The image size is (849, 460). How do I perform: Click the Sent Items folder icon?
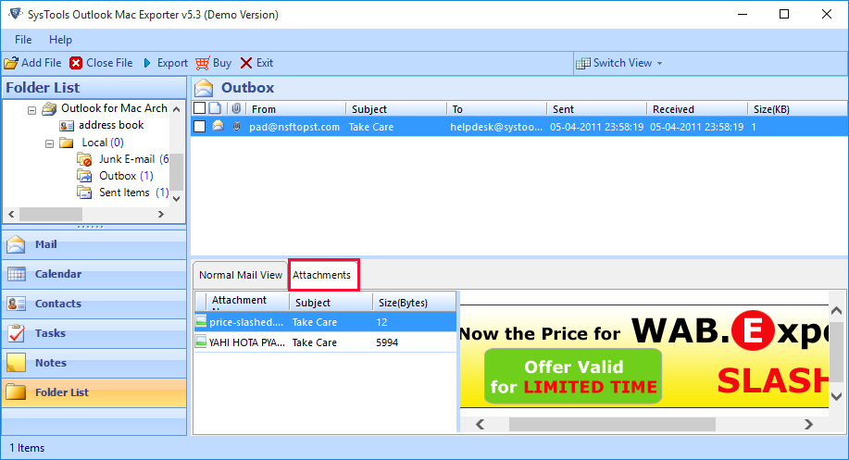84,193
